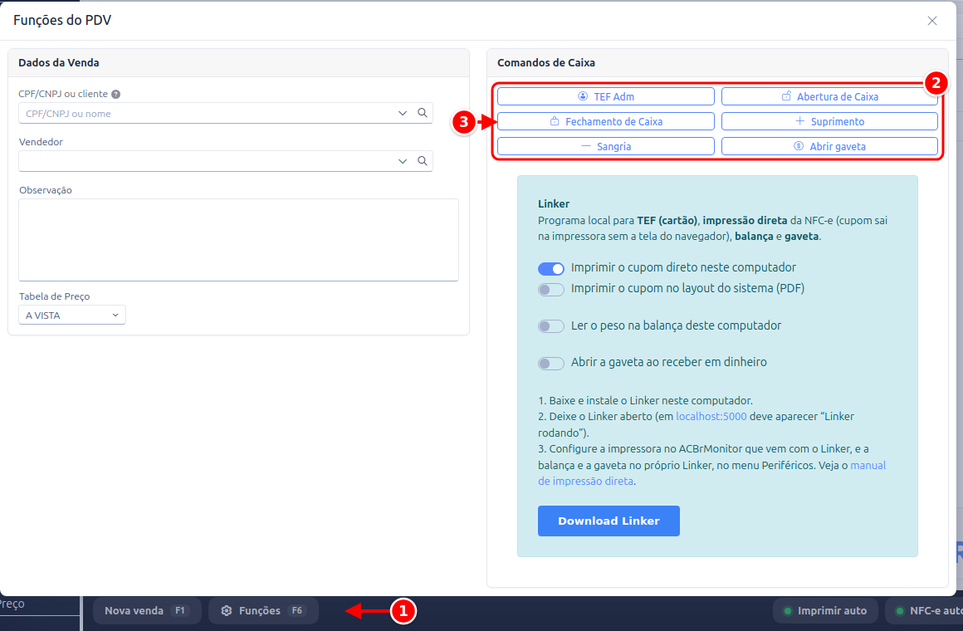963x631 pixels.
Task: Expand the Vendedor dropdown arrow
Action: tap(403, 161)
